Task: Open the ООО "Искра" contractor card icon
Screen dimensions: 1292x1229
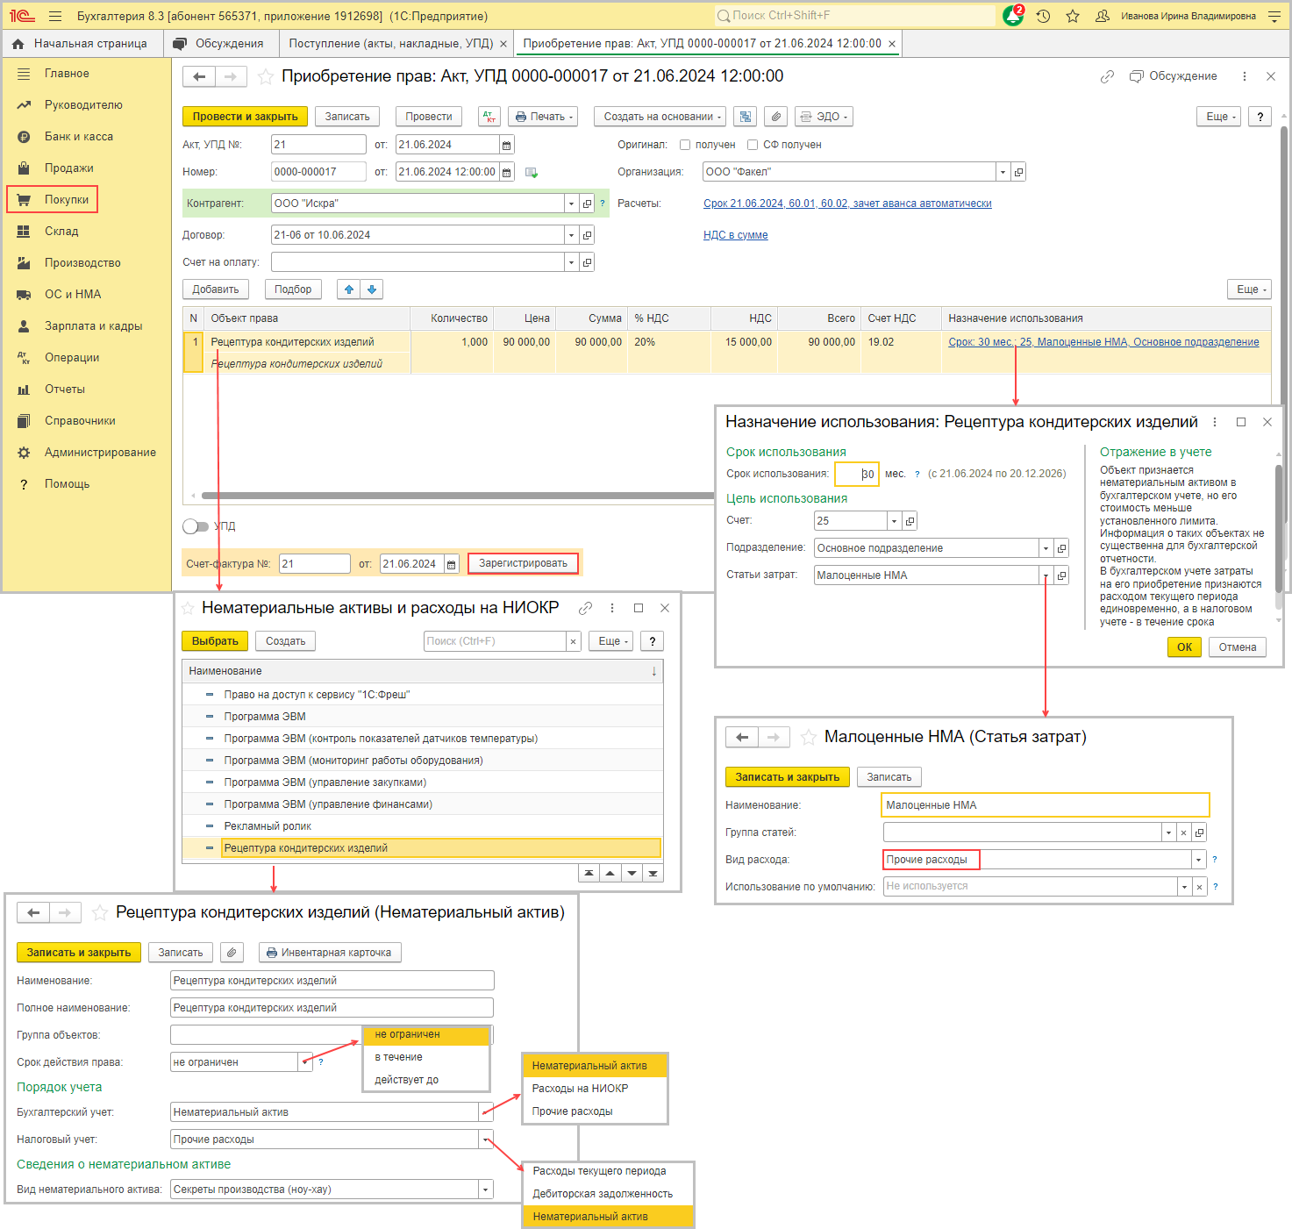Action: pos(587,204)
